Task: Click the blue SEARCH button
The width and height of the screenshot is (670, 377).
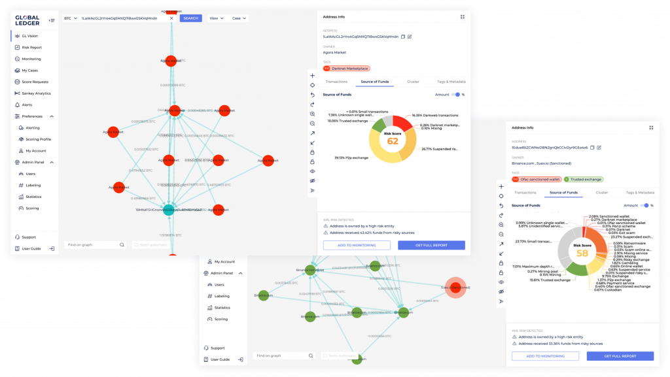Action: (x=190, y=18)
